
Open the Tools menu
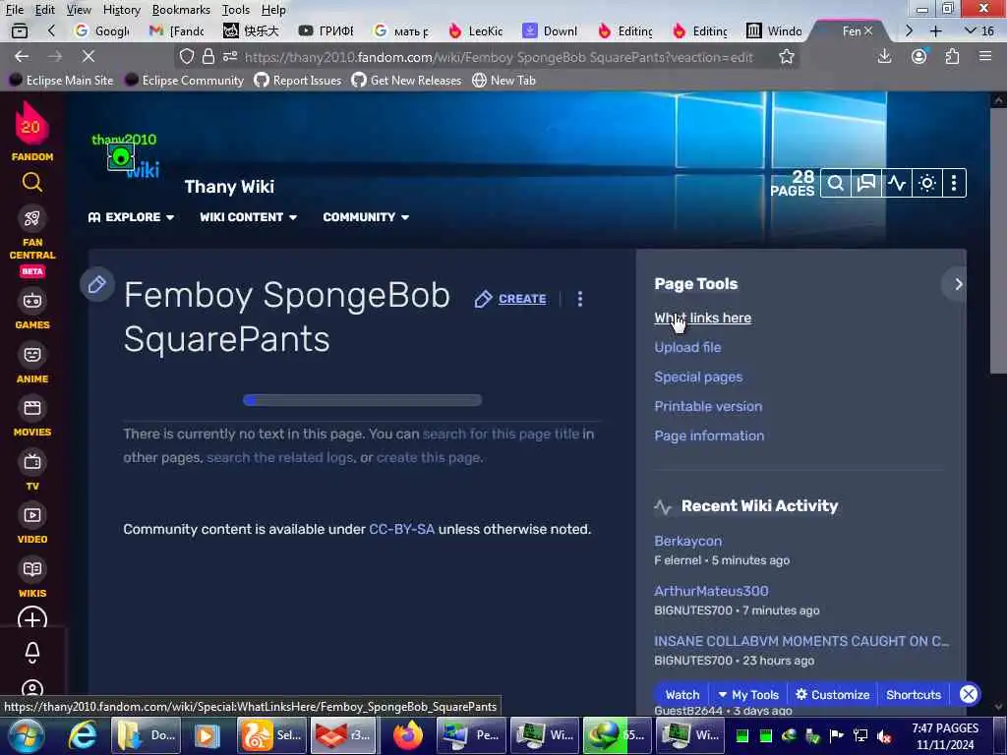click(x=236, y=10)
